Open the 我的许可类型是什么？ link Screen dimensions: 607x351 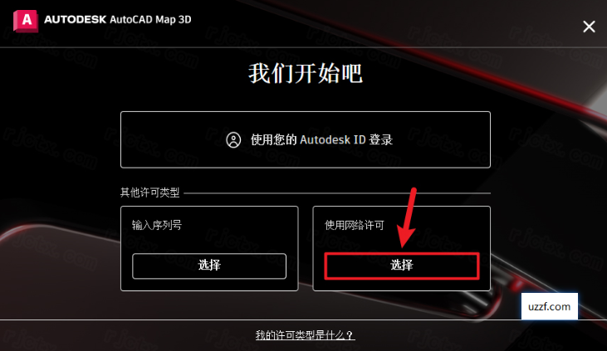pyautogui.click(x=305, y=335)
